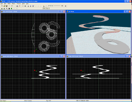Screen dimensions: 132x102
Task: Click the WED icon in main title bar
Action: pyautogui.click(x=1, y=1)
